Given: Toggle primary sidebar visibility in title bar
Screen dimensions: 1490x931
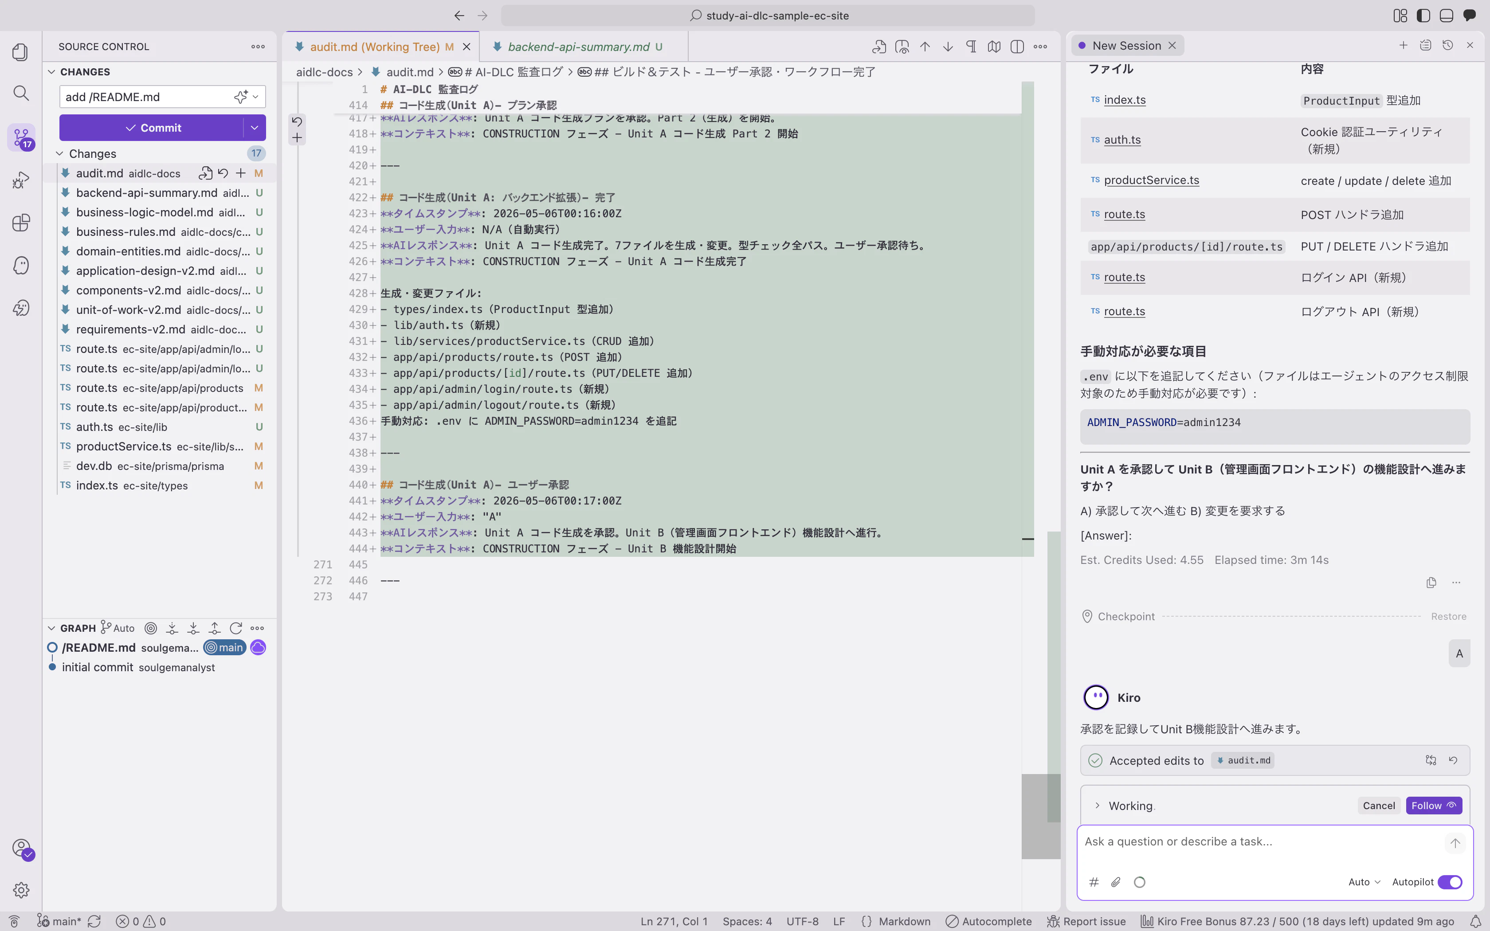Looking at the screenshot, I should (x=1423, y=16).
